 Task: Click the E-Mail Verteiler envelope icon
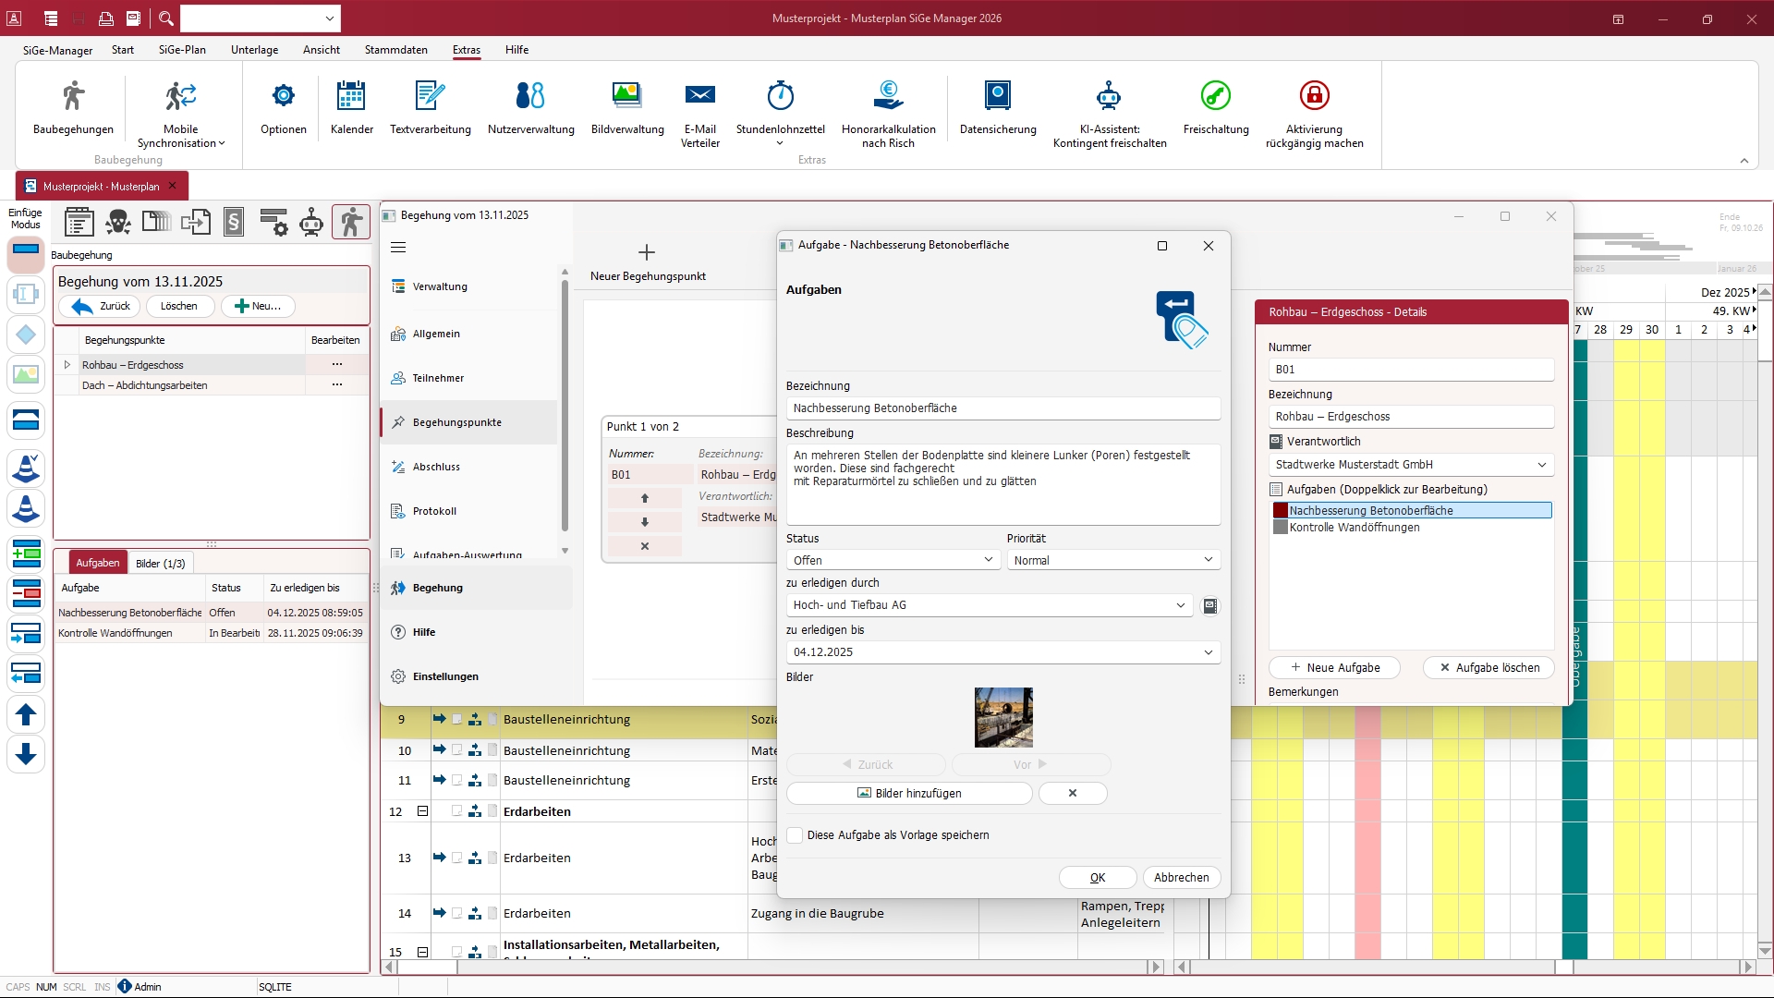[x=699, y=96]
